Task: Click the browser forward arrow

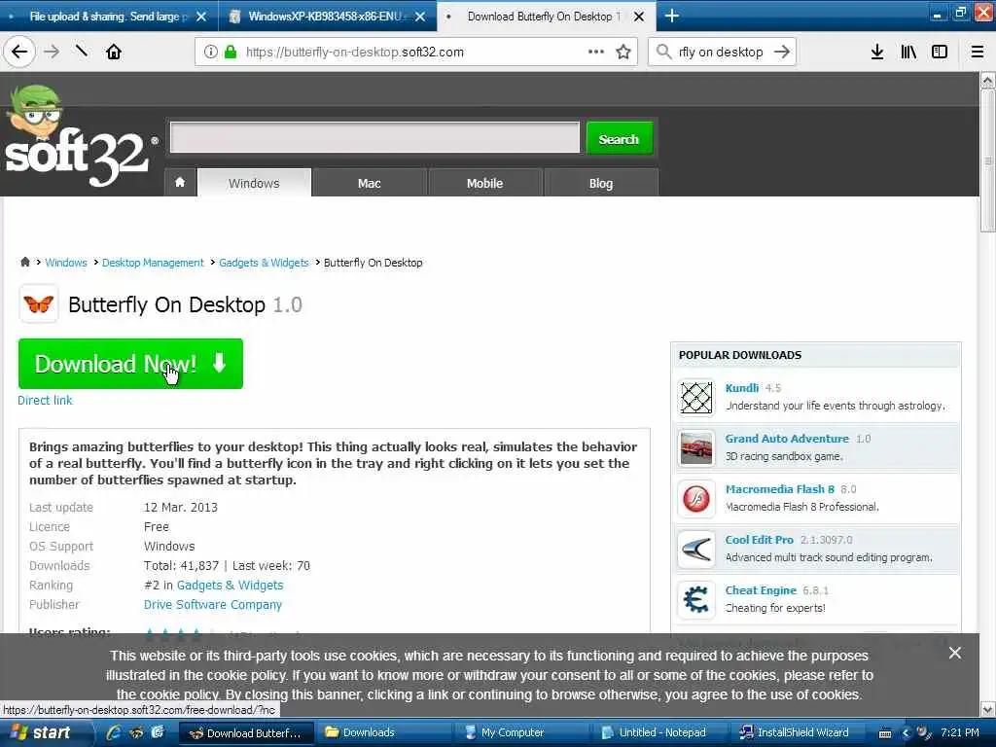Action: click(53, 52)
